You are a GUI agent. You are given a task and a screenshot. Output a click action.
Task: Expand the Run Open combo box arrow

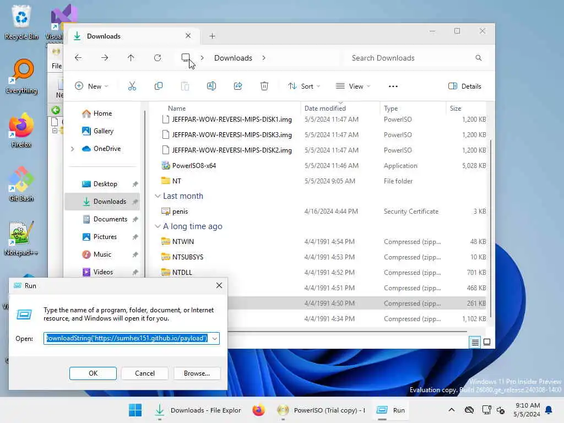pyautogui.click(x=215, y=339)
